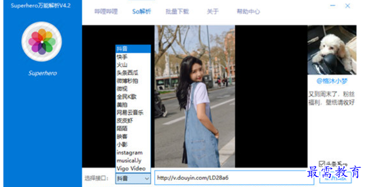Minimize the Superhero window
The height and width of the screenshot is (187, 365).
(x=333, y=6)
